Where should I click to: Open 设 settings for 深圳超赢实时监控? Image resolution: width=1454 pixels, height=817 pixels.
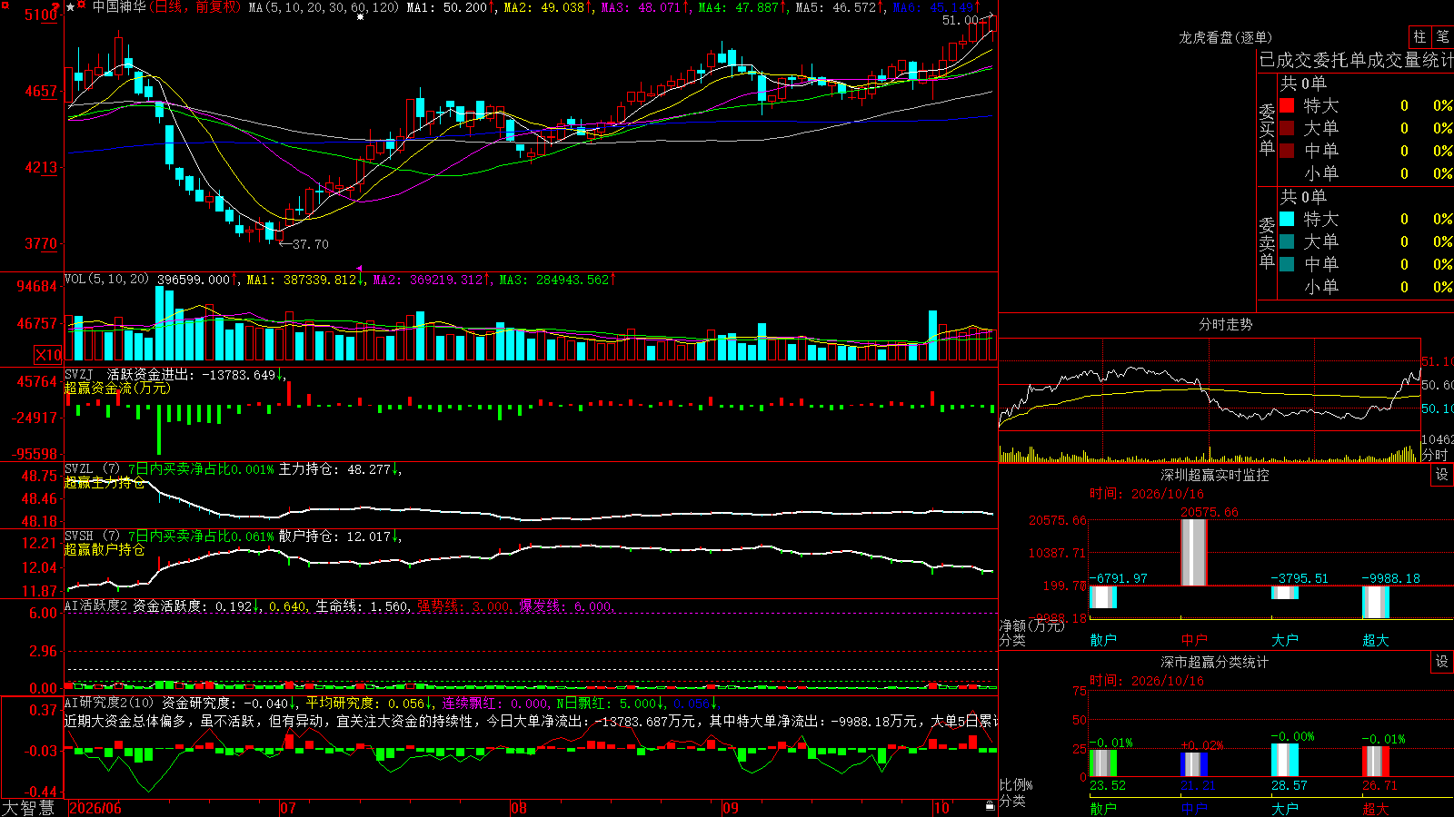[x=1442, y=476]
